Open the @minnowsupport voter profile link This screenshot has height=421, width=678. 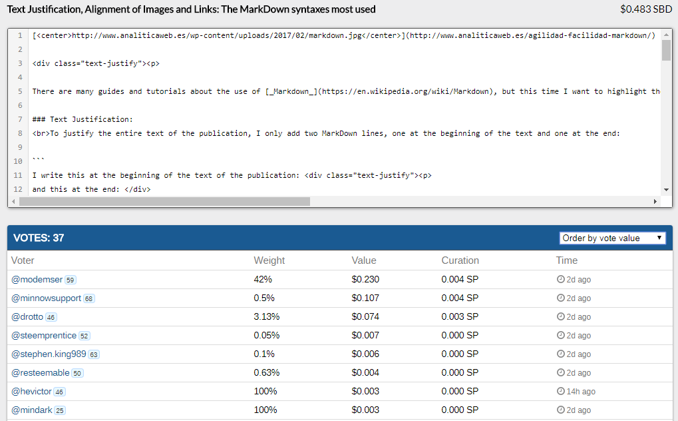pos(47,298)
